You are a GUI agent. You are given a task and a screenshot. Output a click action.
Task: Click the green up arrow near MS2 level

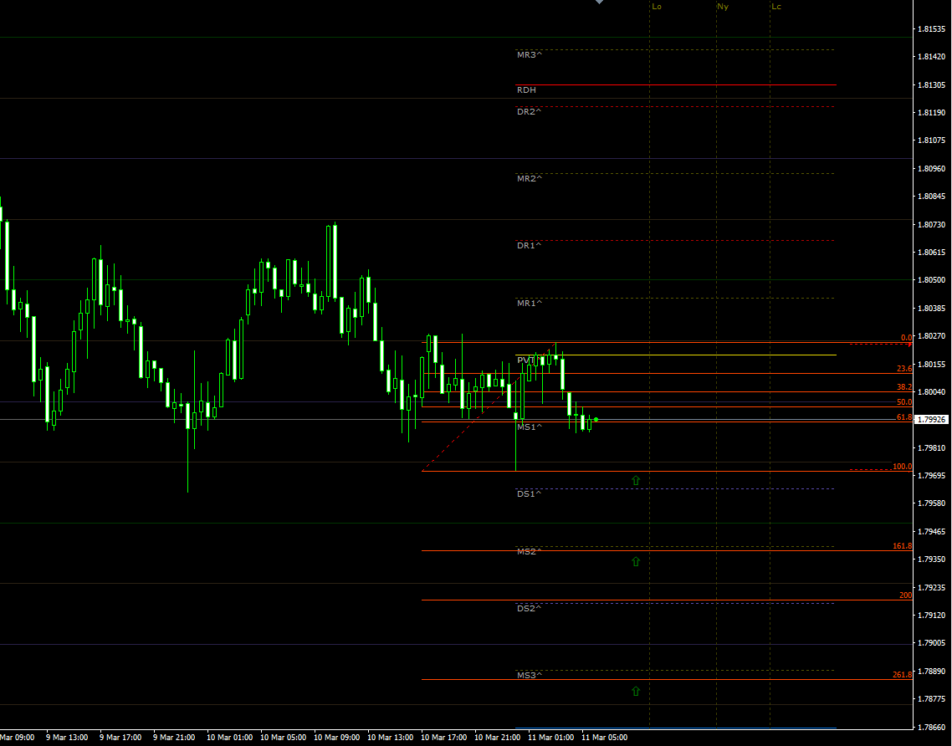636,561
